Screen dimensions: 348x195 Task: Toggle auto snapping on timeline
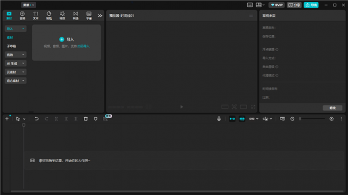point(242,119)
